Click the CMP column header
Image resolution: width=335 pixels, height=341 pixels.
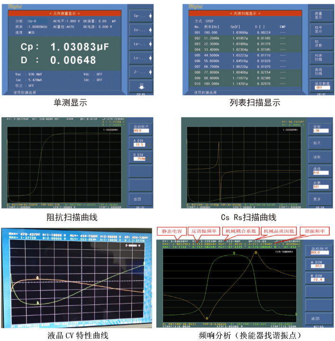tap(282, 27)
